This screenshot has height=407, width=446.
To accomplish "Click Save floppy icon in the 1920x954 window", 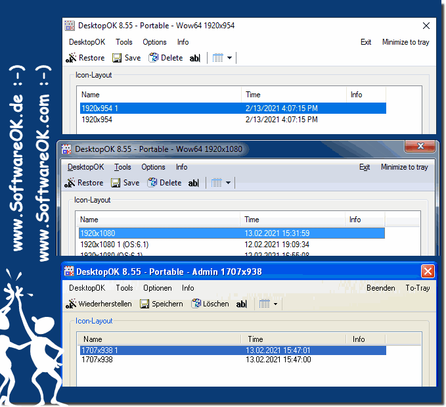I will pyautogui.click(x=117, y=58).
